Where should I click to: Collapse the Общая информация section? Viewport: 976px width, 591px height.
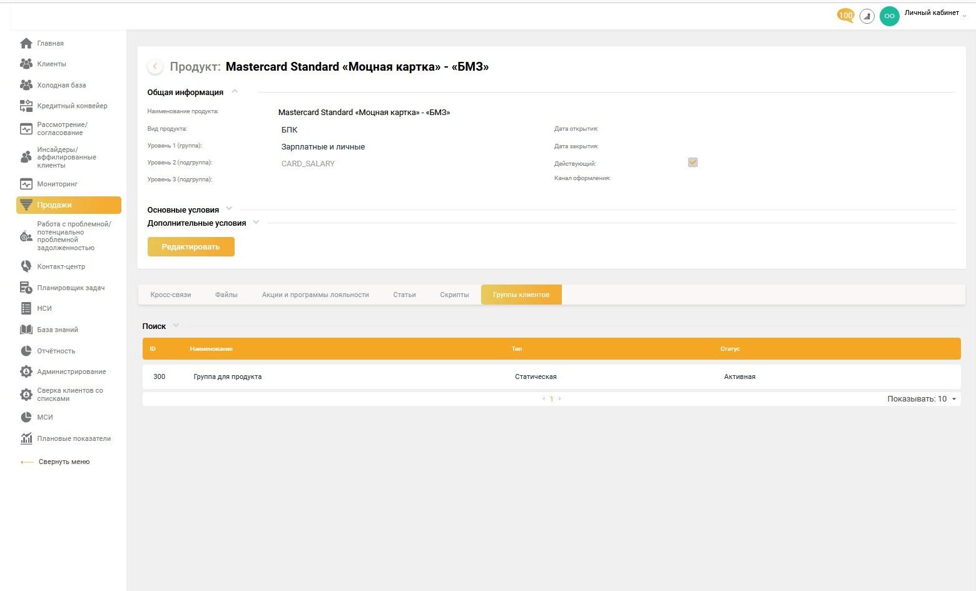pos(235,91)
